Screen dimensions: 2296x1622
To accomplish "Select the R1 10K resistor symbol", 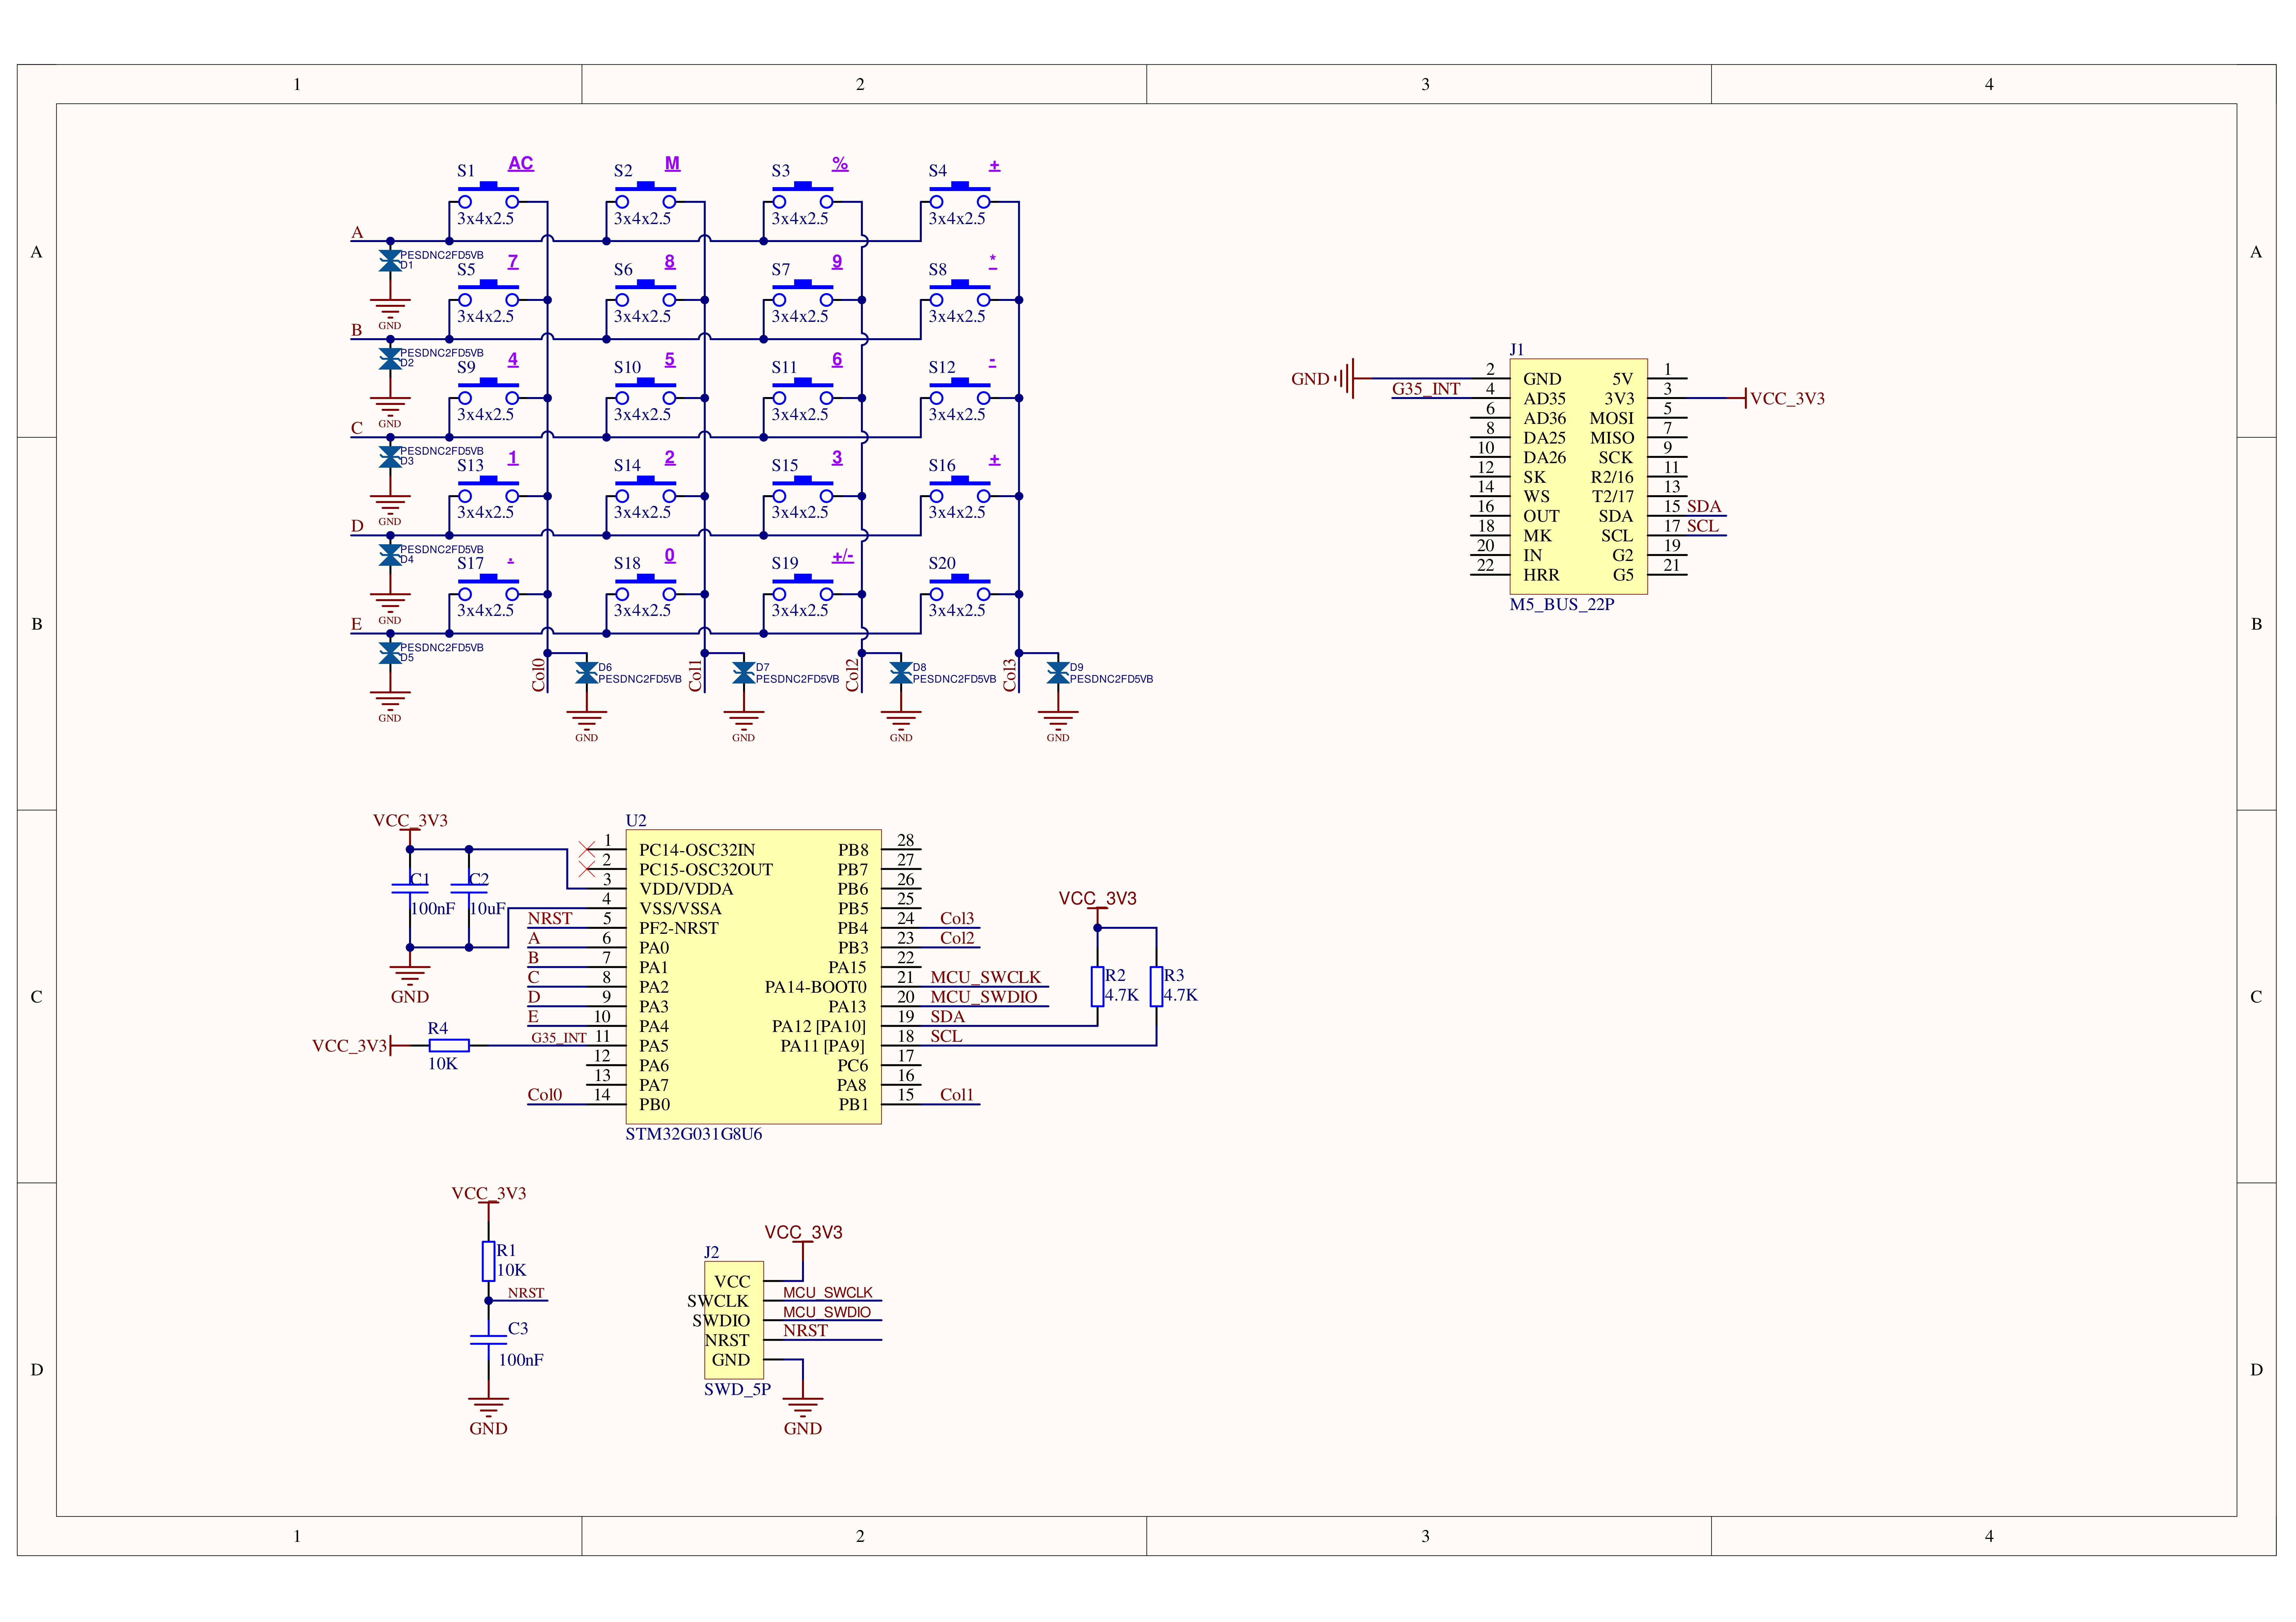I will (x=488, y=1261).
